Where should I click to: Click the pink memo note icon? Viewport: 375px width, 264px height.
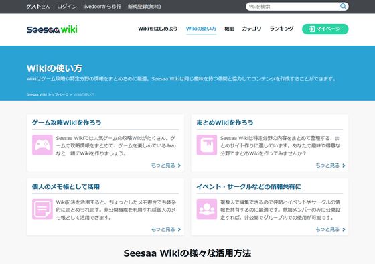[42, 209]
